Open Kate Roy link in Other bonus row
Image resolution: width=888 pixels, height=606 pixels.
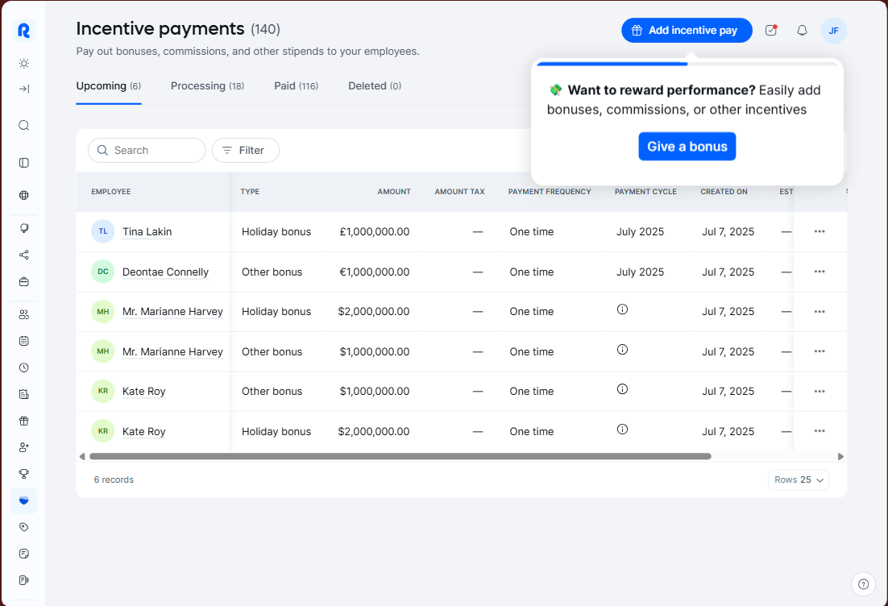coord(144,392)
